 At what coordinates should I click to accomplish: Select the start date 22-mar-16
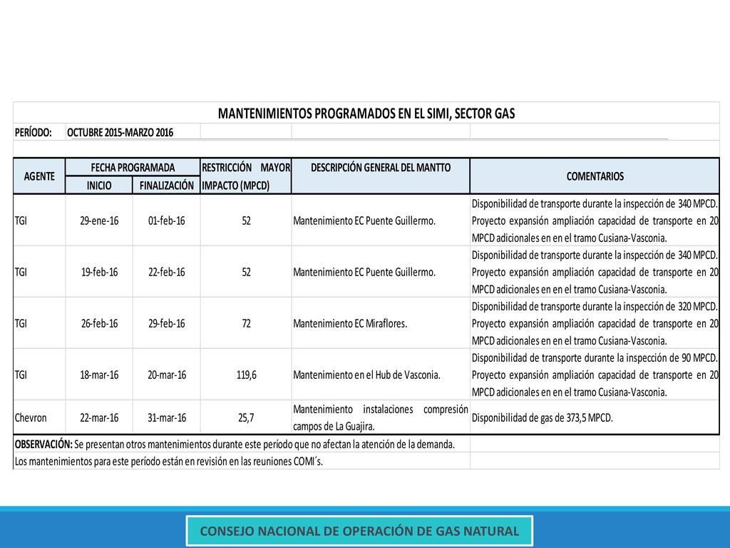coord(99,417)
